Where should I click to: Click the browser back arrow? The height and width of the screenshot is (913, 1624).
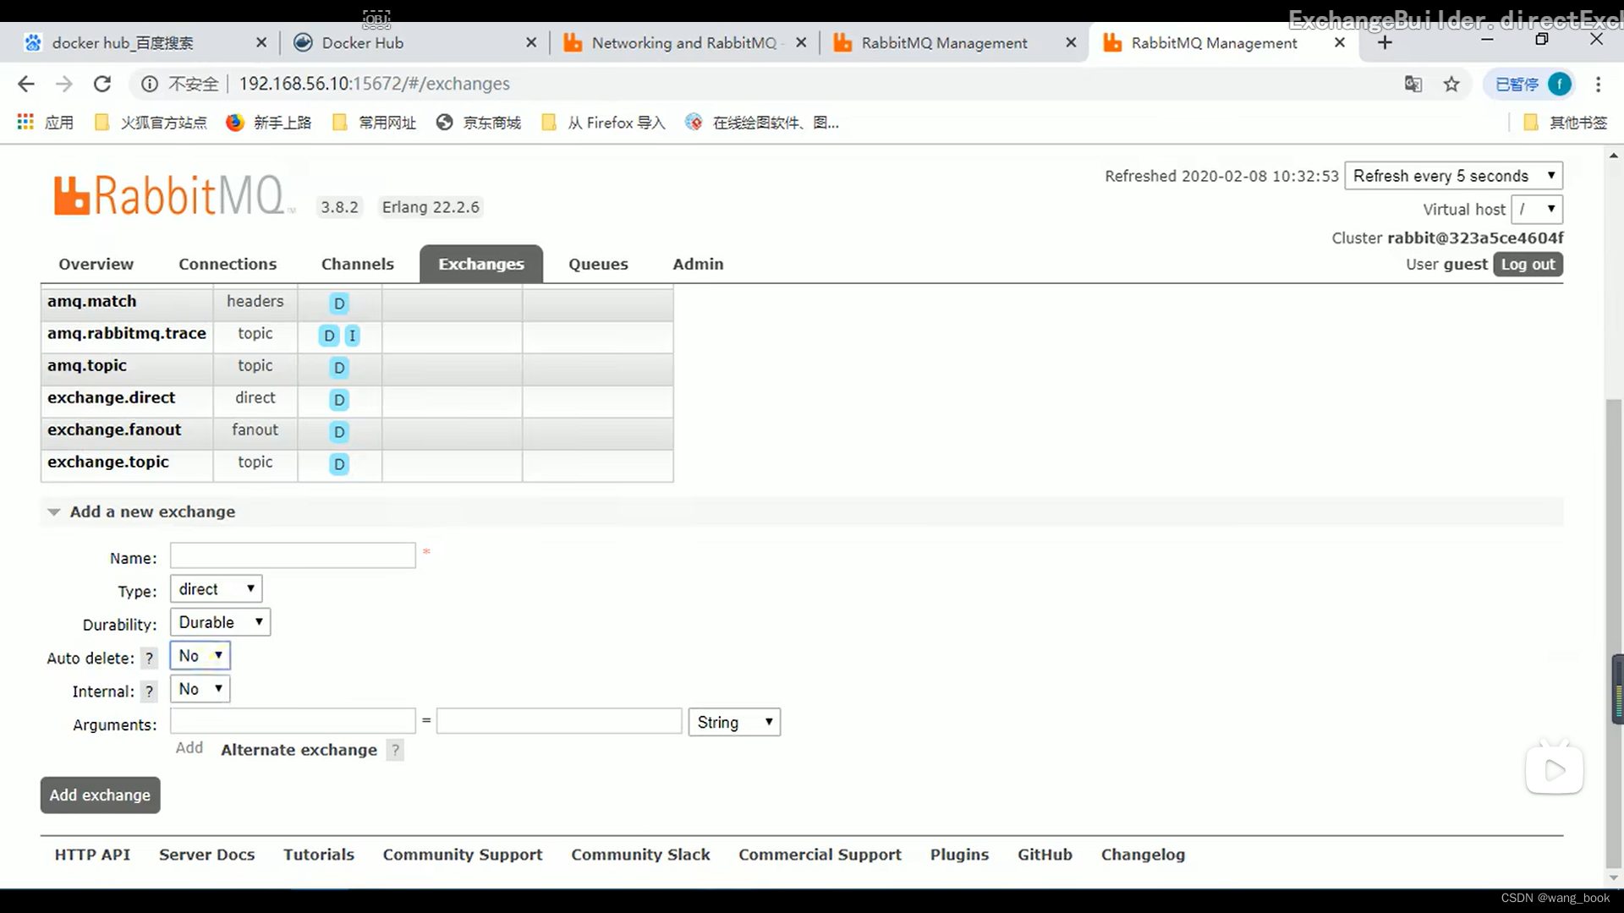[x=26, y=84]
